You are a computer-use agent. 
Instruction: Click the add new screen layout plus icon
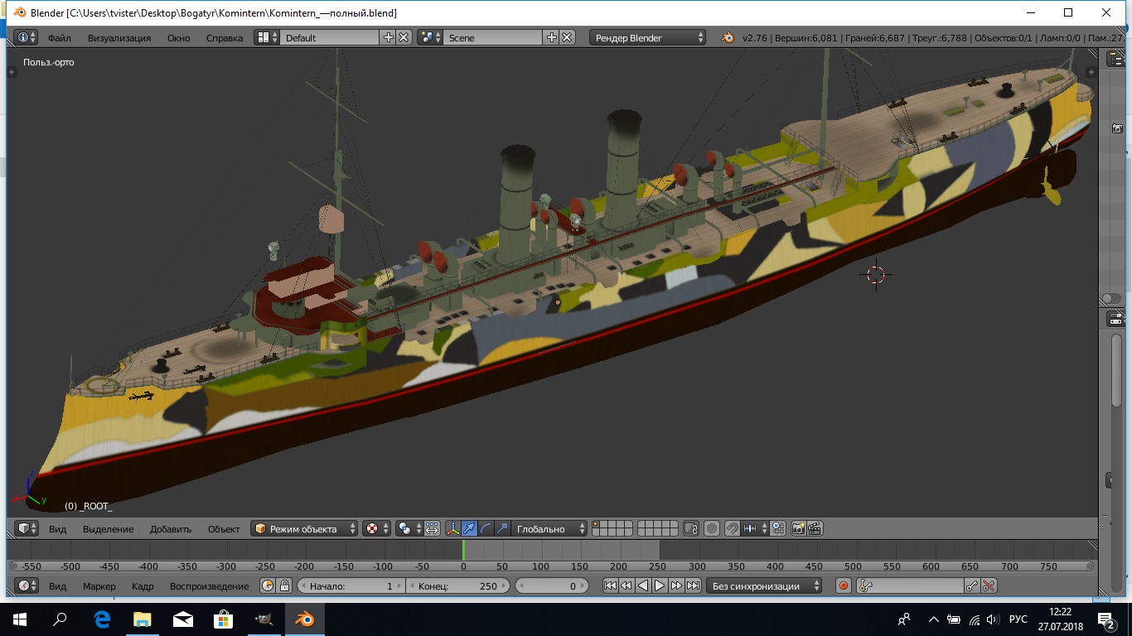(388, 37)
